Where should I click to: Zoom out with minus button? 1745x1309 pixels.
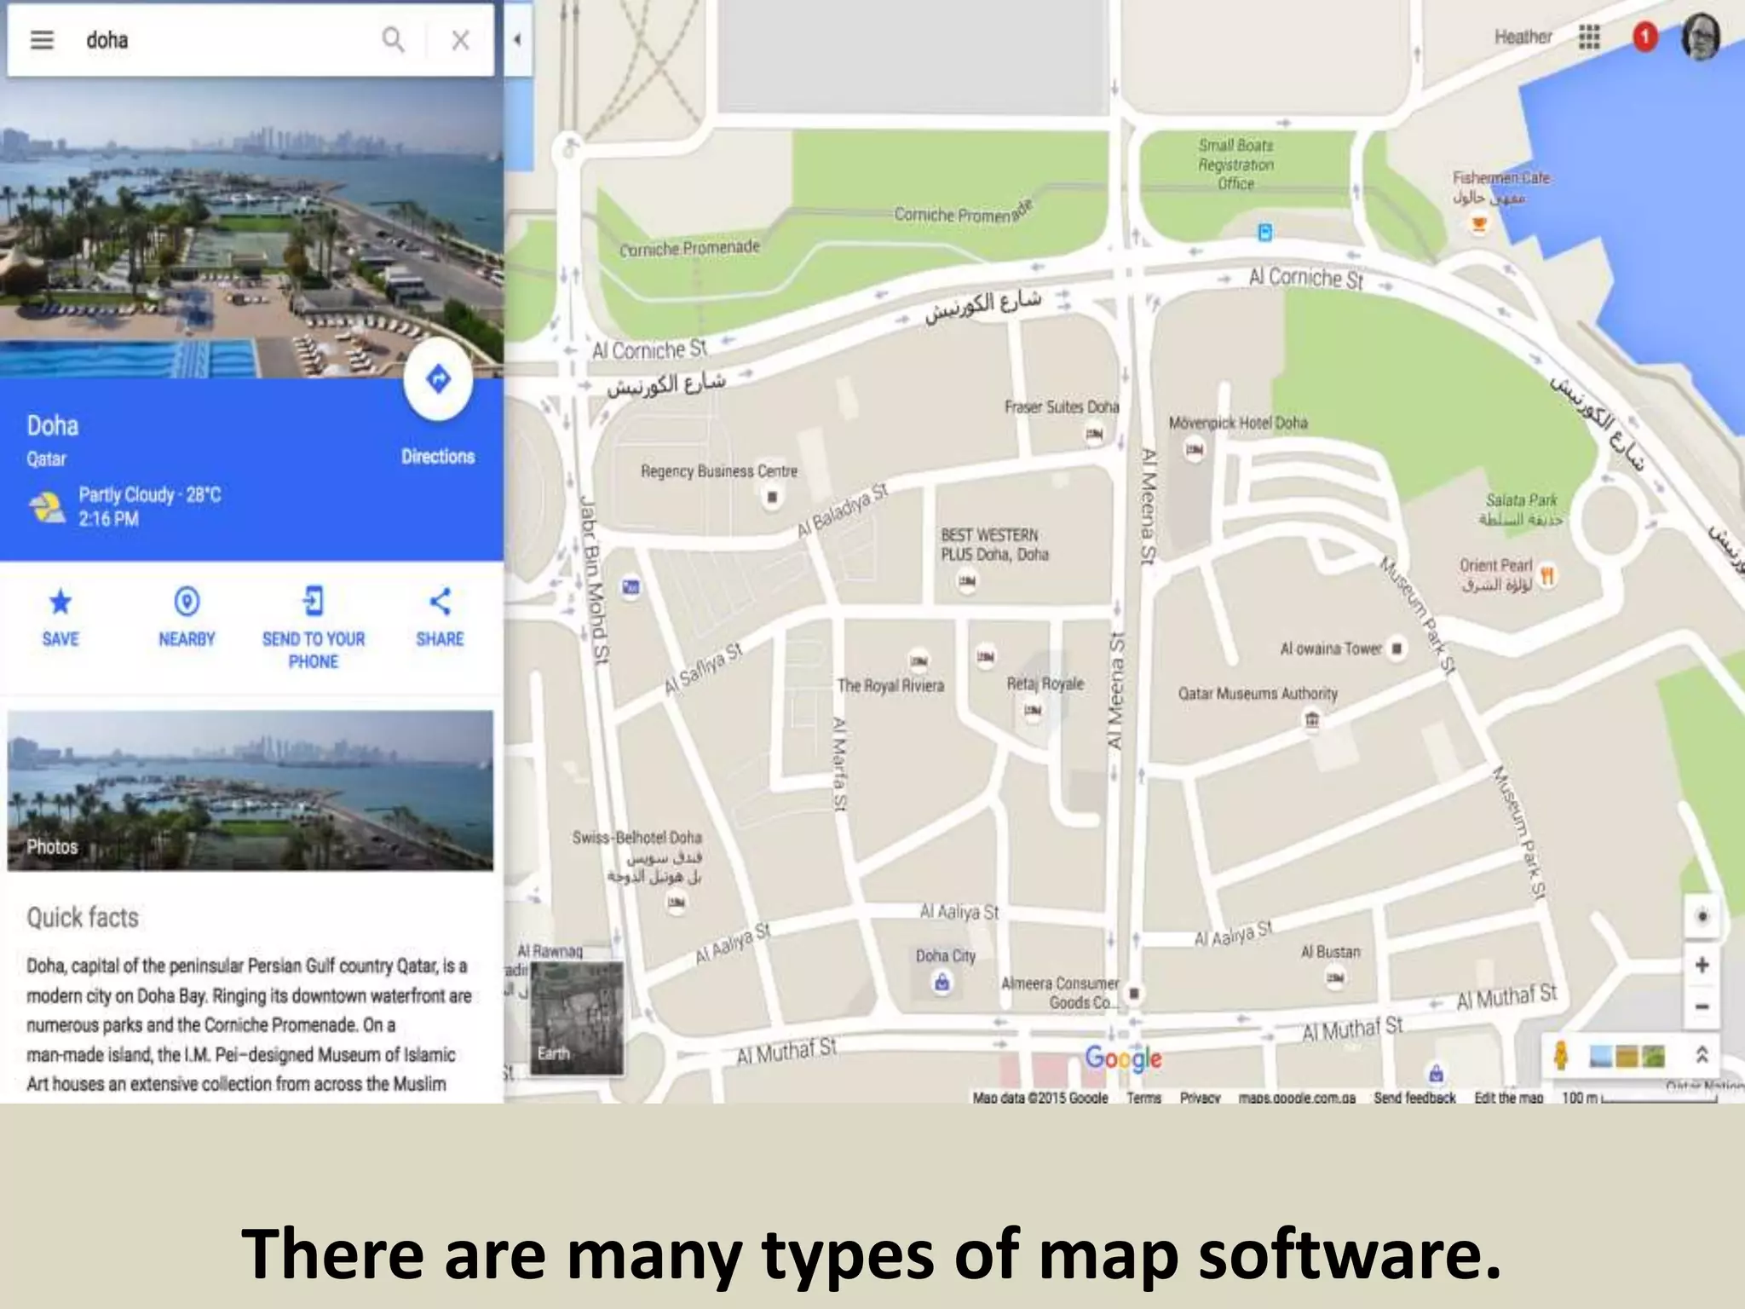[x=1702, y=1006]
